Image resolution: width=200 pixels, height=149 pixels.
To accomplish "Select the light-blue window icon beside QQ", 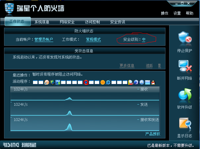I will pos(147,82).
